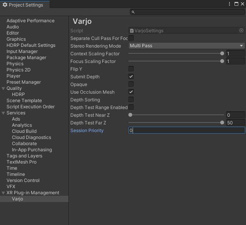Open Adaptive Performance settings

coord(30,21)
